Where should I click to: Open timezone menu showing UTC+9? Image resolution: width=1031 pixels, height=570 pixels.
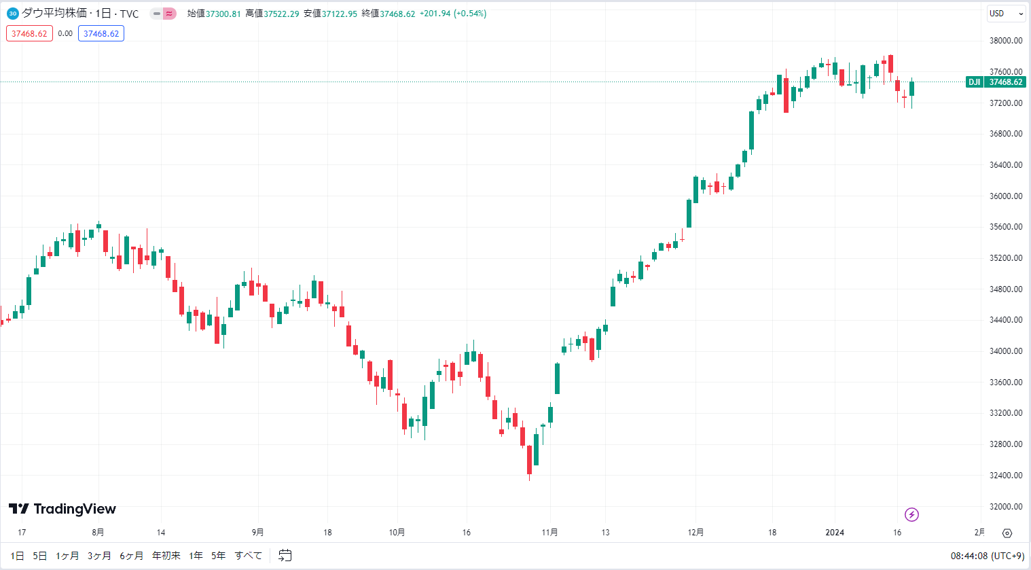[988, 556]
